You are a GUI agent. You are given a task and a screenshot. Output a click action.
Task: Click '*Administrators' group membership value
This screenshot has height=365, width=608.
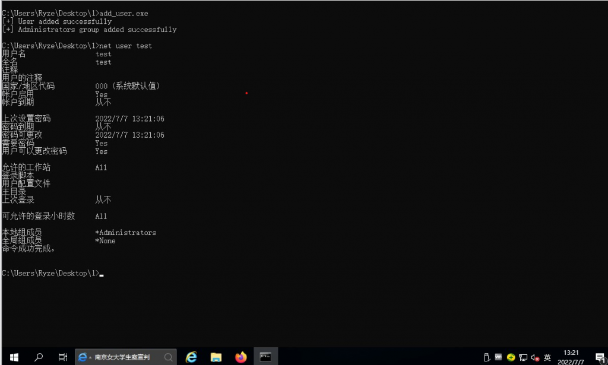[126, 233]
